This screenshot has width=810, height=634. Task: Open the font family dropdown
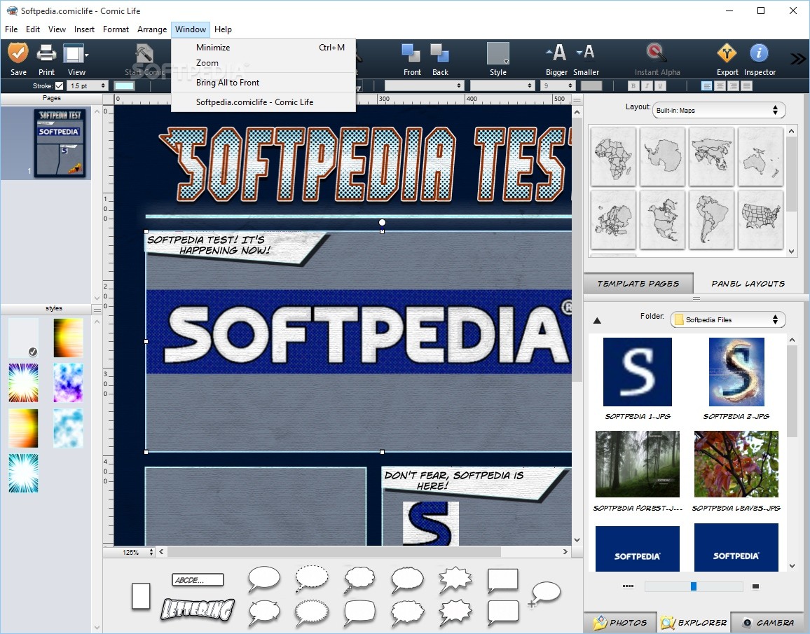[424, 85]
